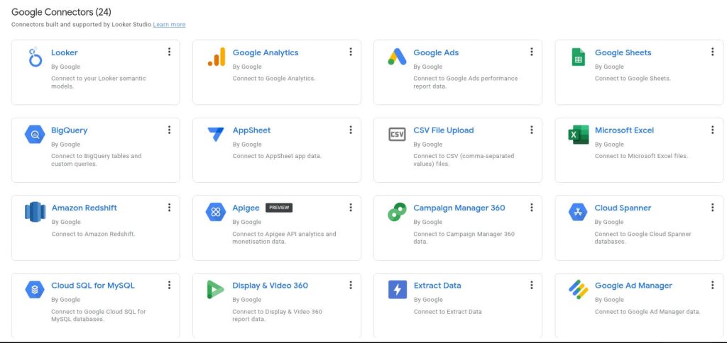
Task: Expand options menu for Campaign Manager 360
Action: coord(532,208)
